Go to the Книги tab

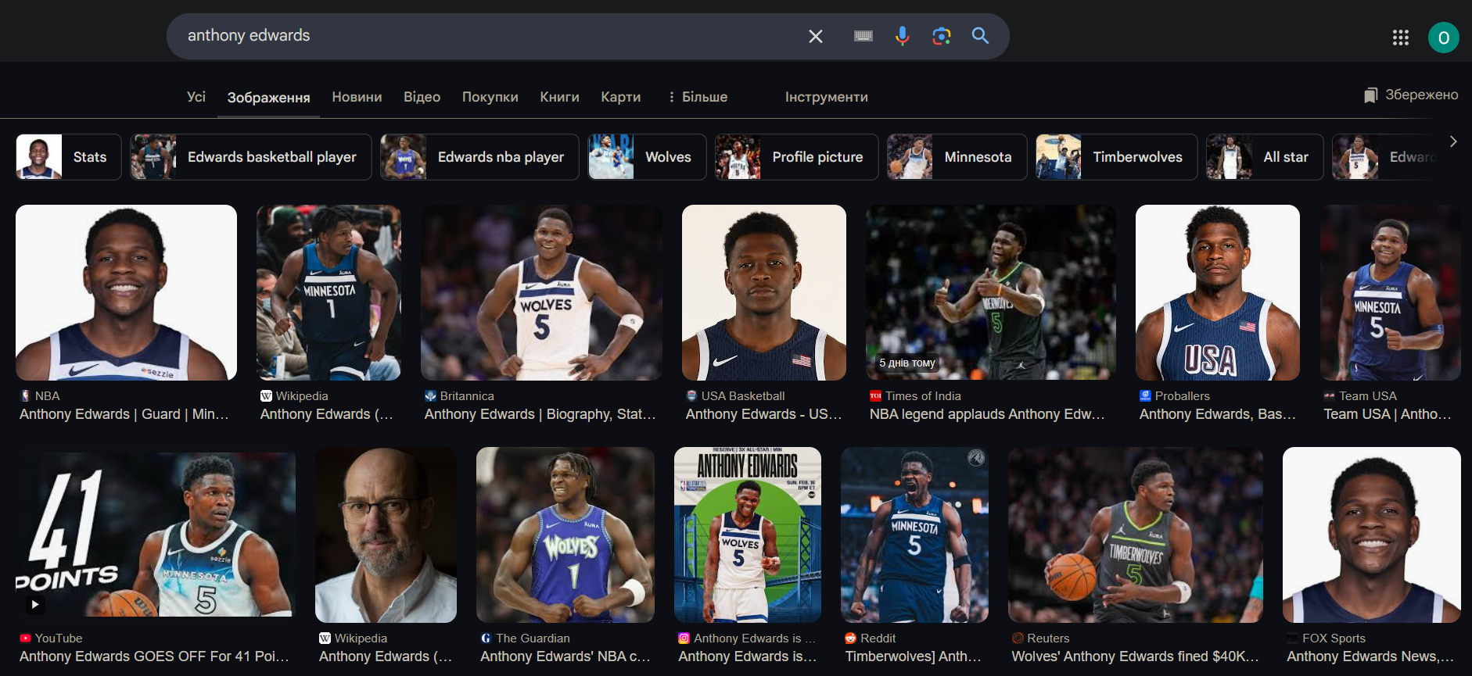point(559,97)
